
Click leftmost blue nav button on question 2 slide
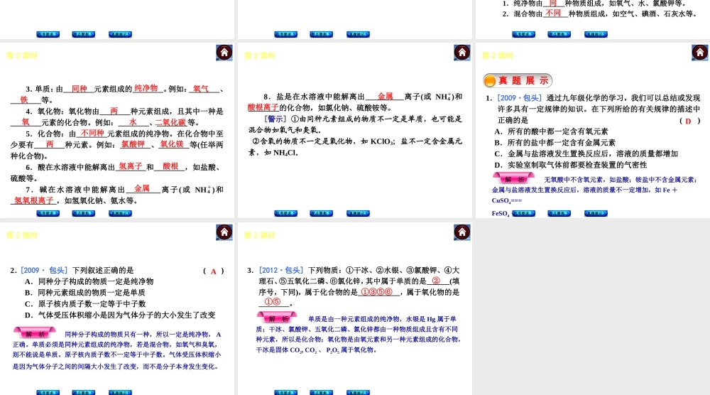point(48,392)
